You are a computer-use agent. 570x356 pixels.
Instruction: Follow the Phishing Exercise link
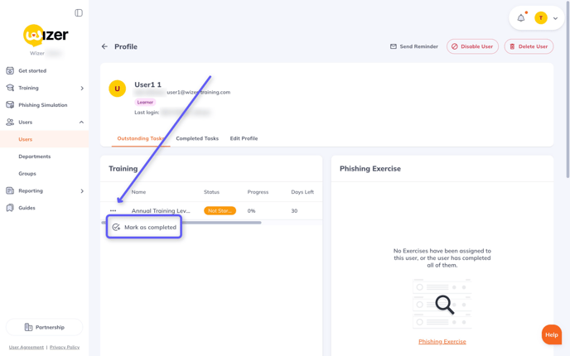click(442, 341)
